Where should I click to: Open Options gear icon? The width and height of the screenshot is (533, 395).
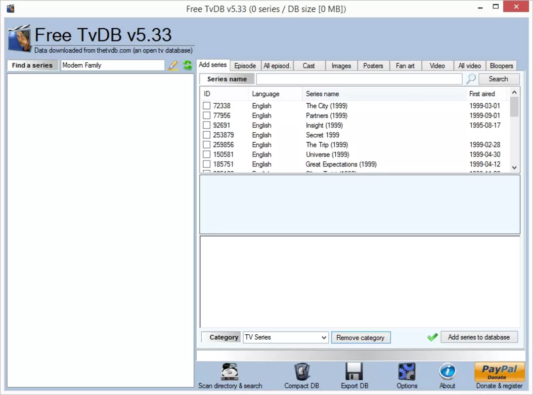(406, 372)
